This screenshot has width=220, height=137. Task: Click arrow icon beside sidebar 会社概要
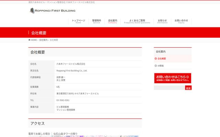[x=156, y=59]
